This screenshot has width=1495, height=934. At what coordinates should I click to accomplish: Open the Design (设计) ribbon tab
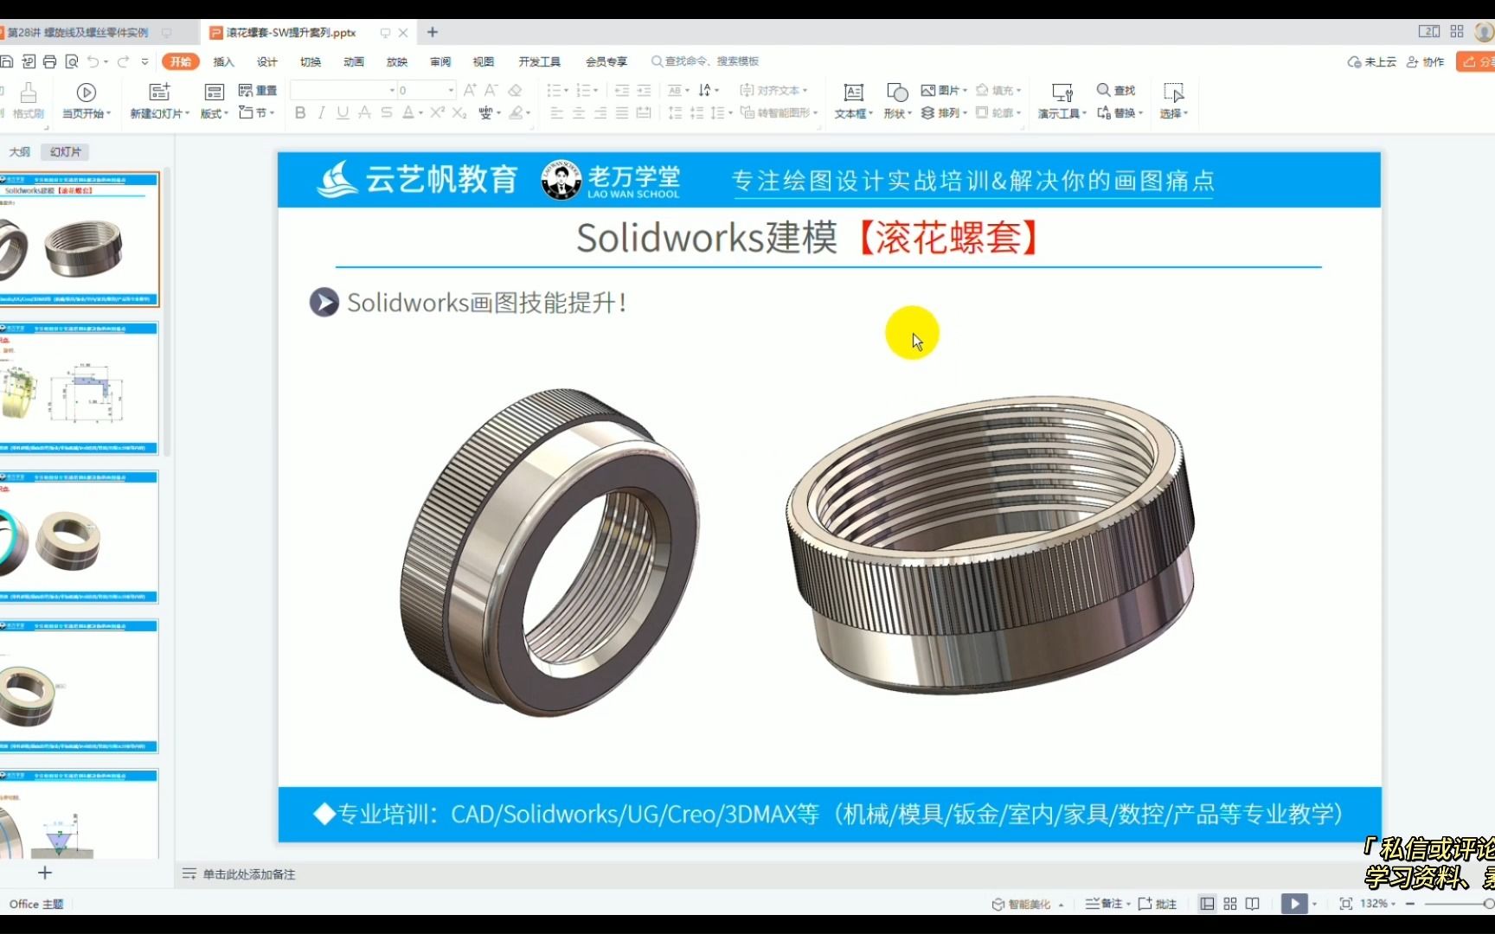pos(267,61)
